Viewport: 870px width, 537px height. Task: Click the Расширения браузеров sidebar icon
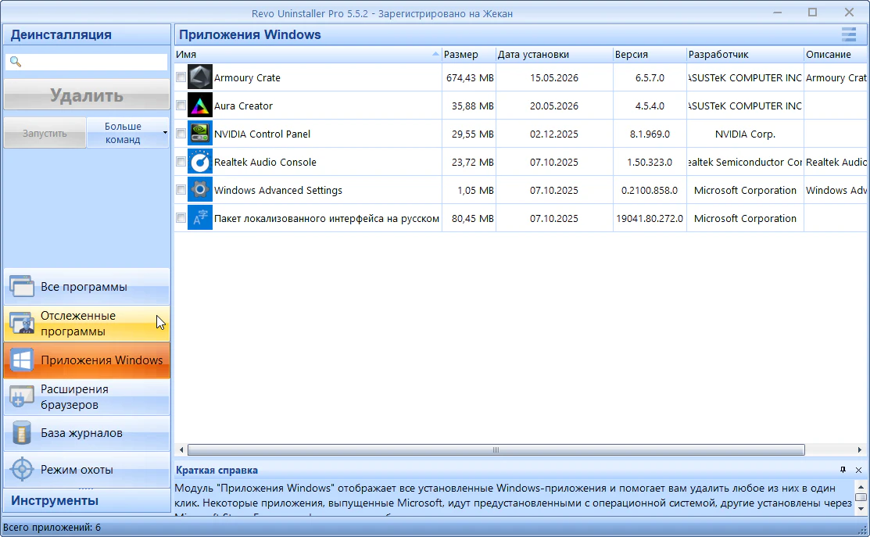(22, 396)
